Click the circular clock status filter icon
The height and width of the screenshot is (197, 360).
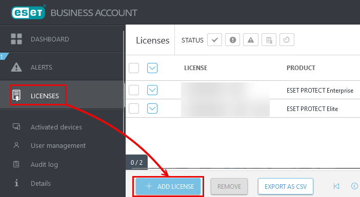[287, 40]
